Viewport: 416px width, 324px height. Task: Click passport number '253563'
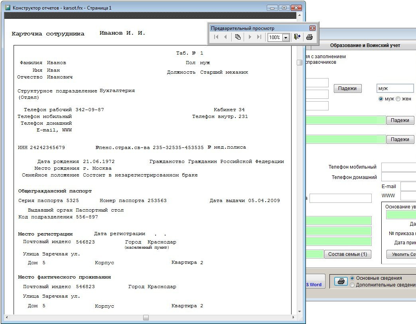[x=157, y=201]
